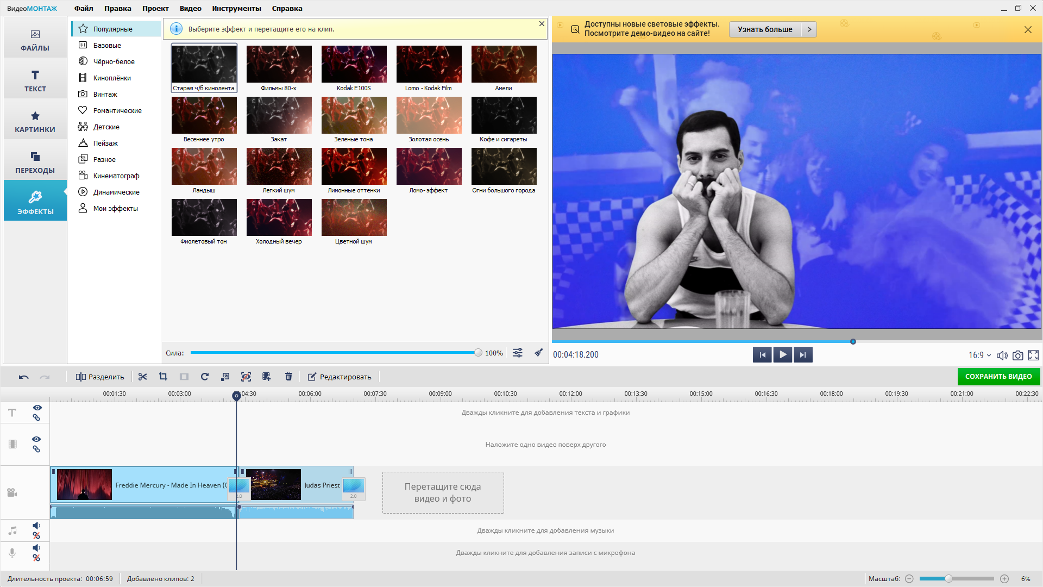Image resolution: width=1043 pixels, height=587 pixels.
Task: Click the microphone track icon
Action: (12, 553)
